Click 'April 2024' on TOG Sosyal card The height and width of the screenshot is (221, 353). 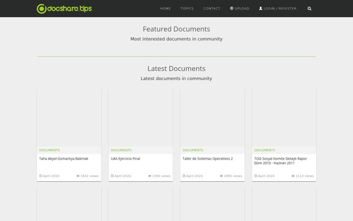coord(266,176)
